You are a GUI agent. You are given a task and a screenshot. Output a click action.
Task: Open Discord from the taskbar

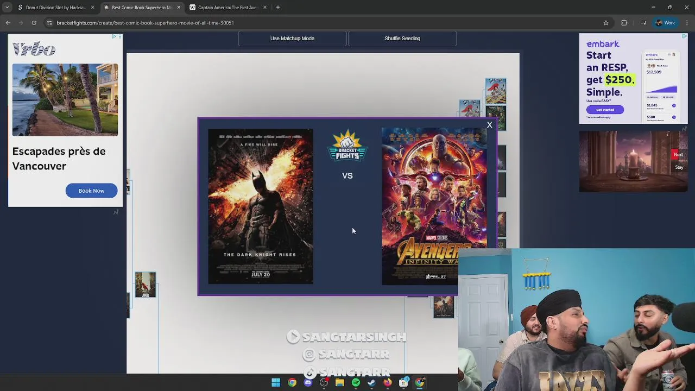point(308,383)
